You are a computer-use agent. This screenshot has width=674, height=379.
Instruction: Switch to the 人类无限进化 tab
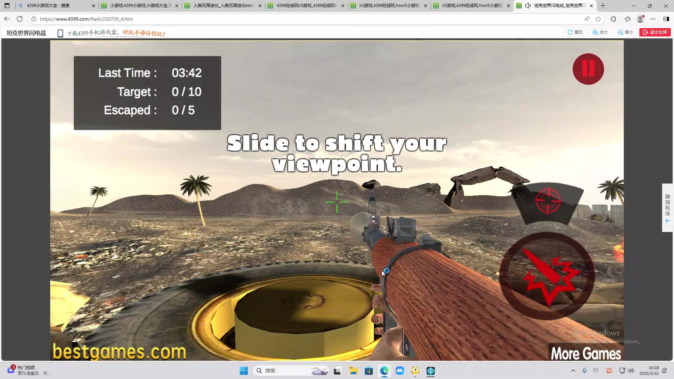coord(223,6)
